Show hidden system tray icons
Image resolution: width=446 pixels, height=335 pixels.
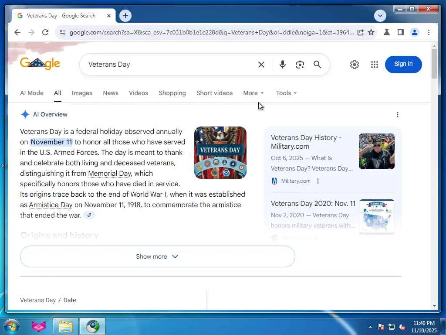(370, 327)
